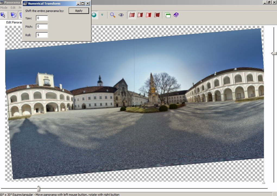277x196 pixels.
Task: Click the green stacked windows icon
Action: (x=168, y=15)
